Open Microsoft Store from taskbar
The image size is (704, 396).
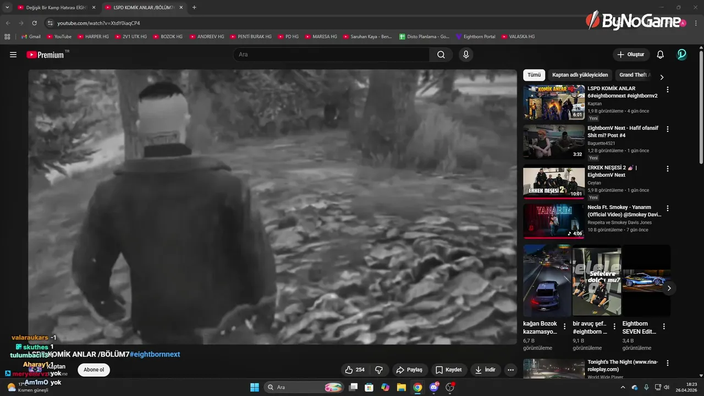(369, 387)
